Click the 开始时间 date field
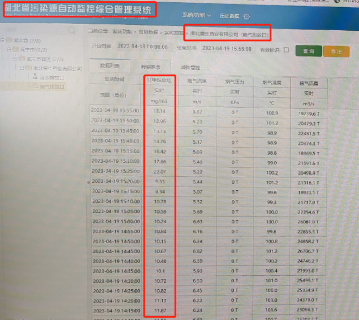The image size is (359, 320). point(142,47)
